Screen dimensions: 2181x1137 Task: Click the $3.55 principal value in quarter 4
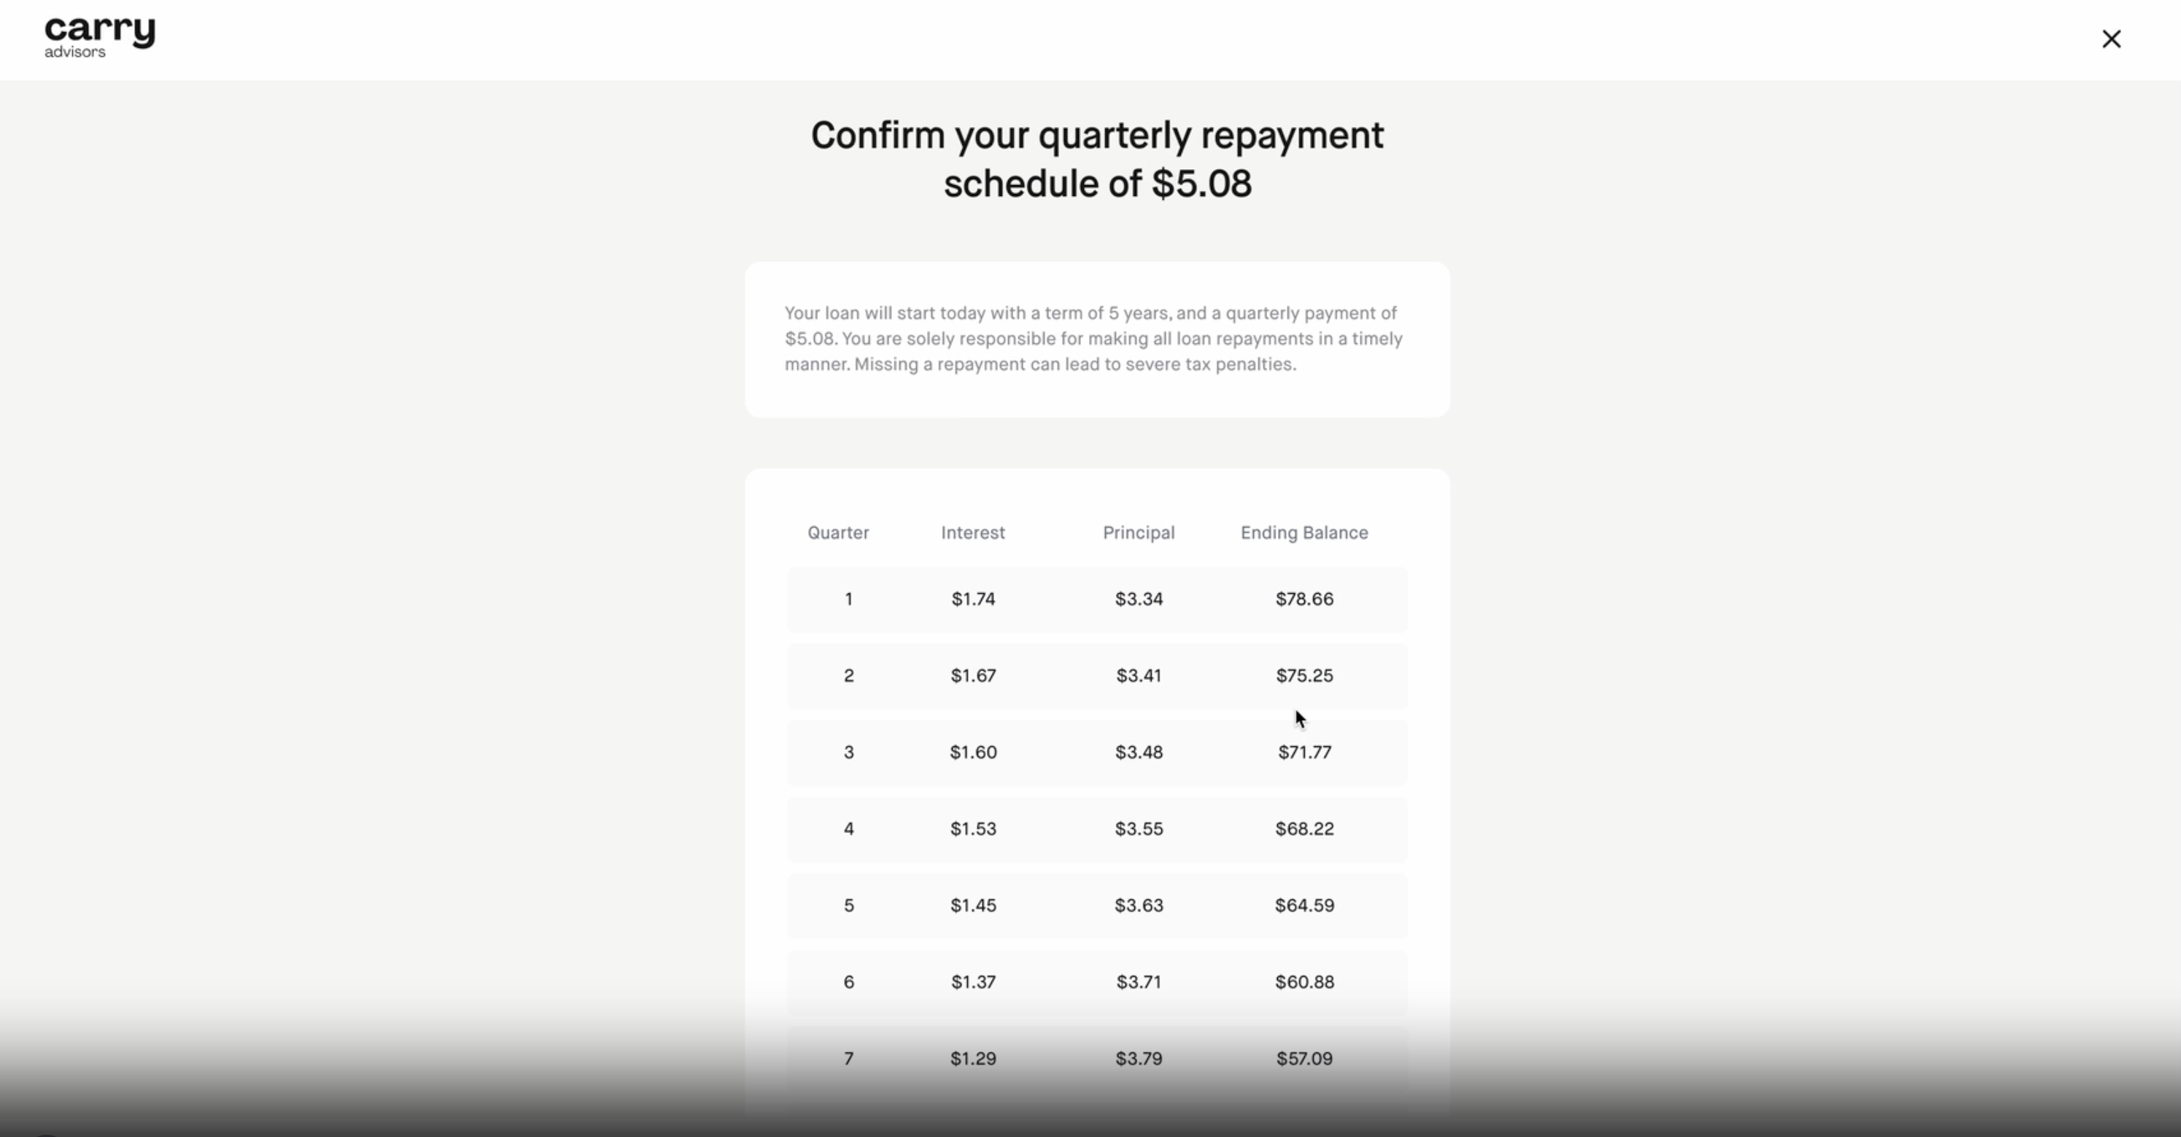point(1139,829)
